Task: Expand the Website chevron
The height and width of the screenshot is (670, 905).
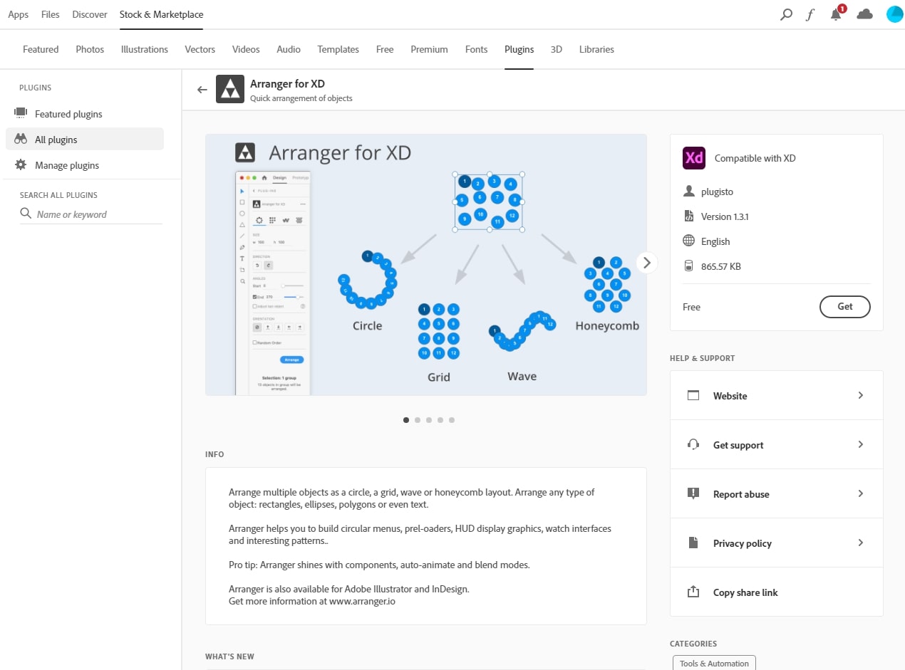Action: coord(861,395)
